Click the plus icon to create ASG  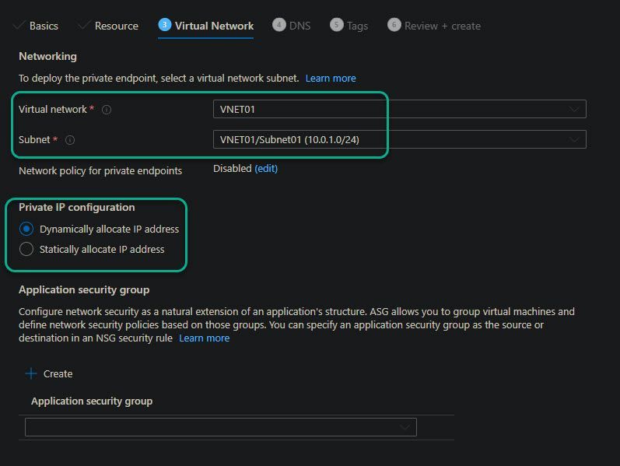click(31, 373)
